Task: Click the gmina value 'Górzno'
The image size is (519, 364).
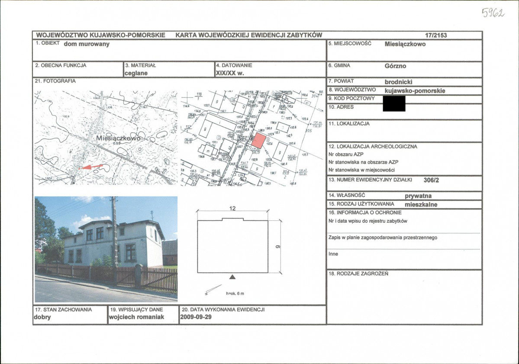Action: (x=395, y=66)
